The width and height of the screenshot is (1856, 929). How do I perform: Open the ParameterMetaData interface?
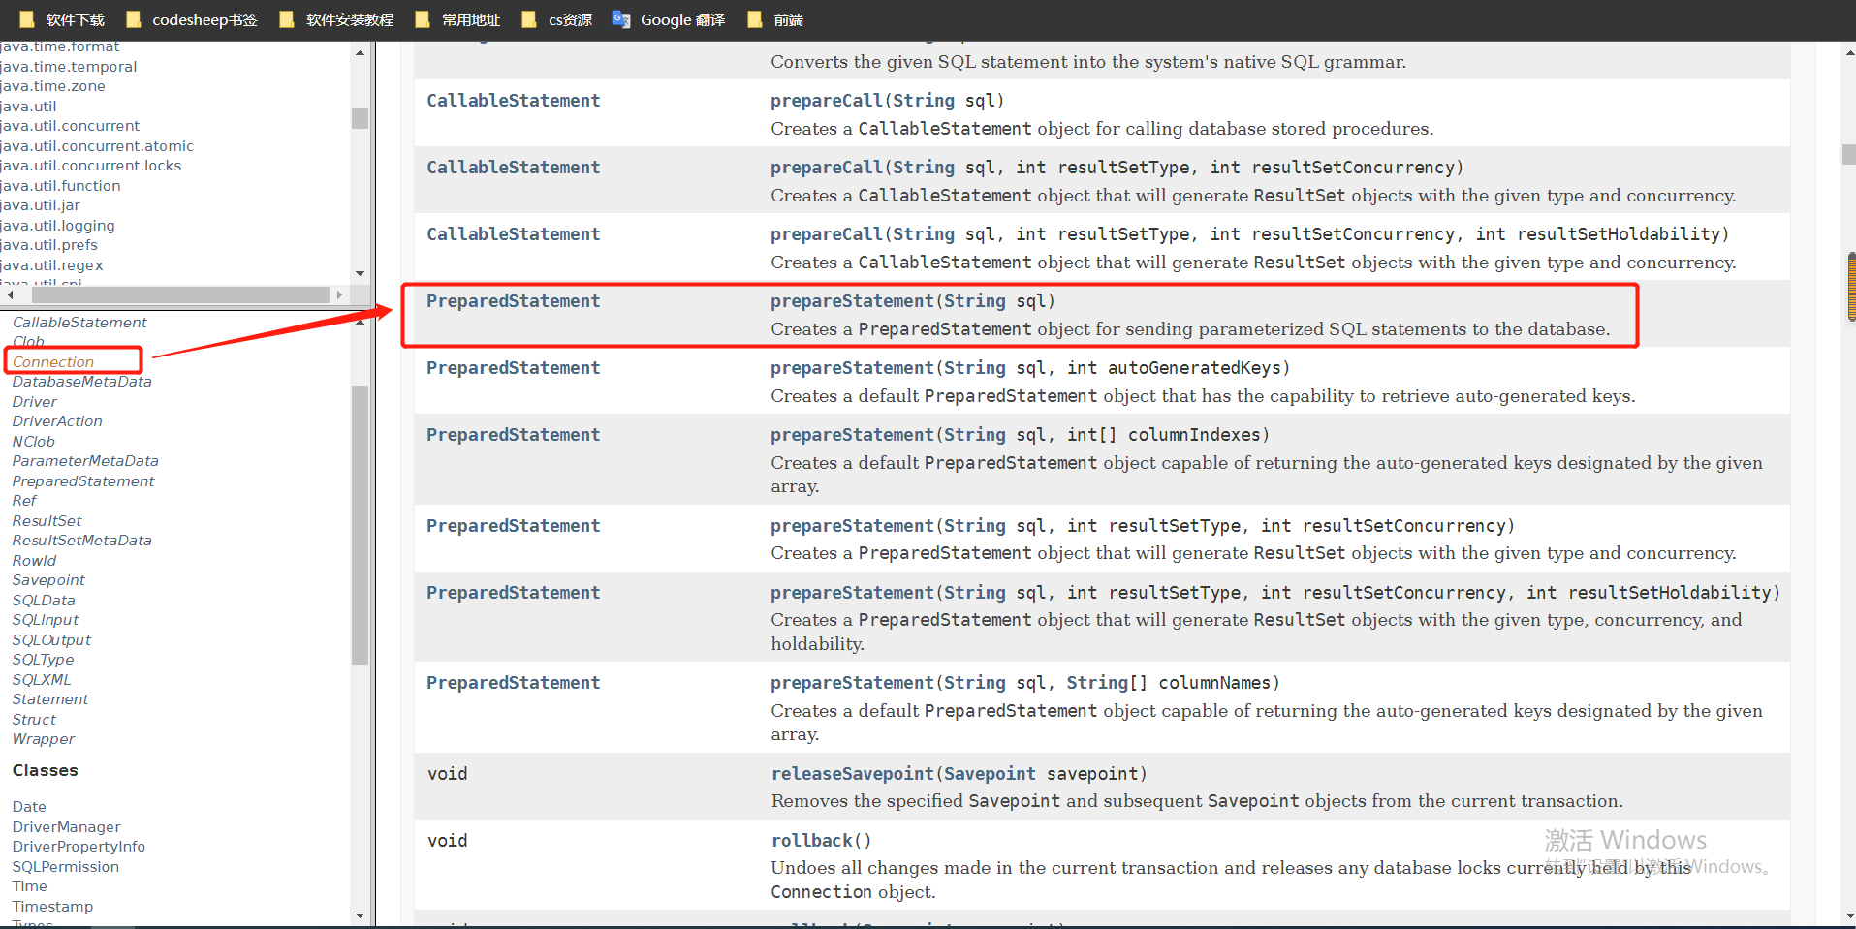(85, 461)
